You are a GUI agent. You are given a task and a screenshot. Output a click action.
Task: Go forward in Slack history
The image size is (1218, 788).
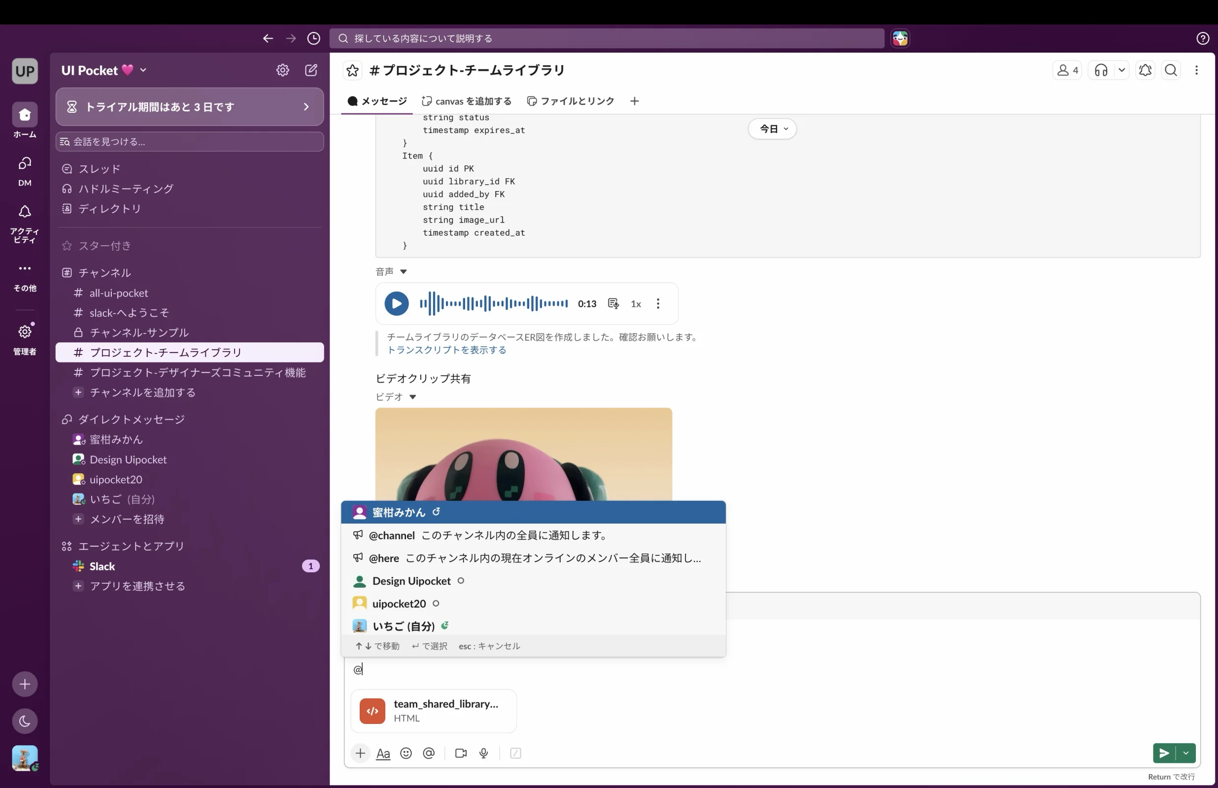[291, 38]
